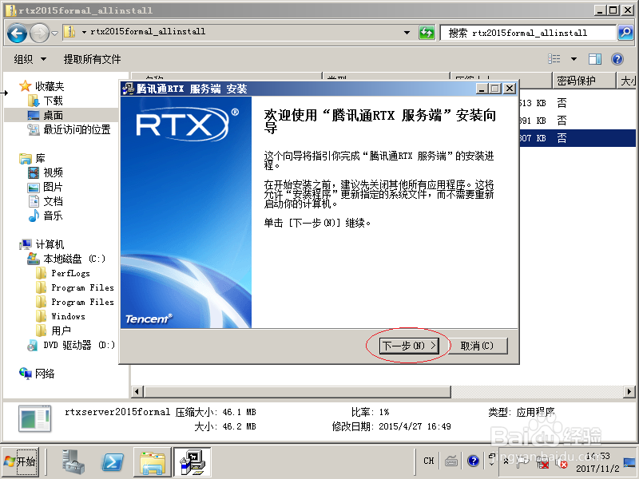Click the Explorer forward arrow button

point(40,33)
